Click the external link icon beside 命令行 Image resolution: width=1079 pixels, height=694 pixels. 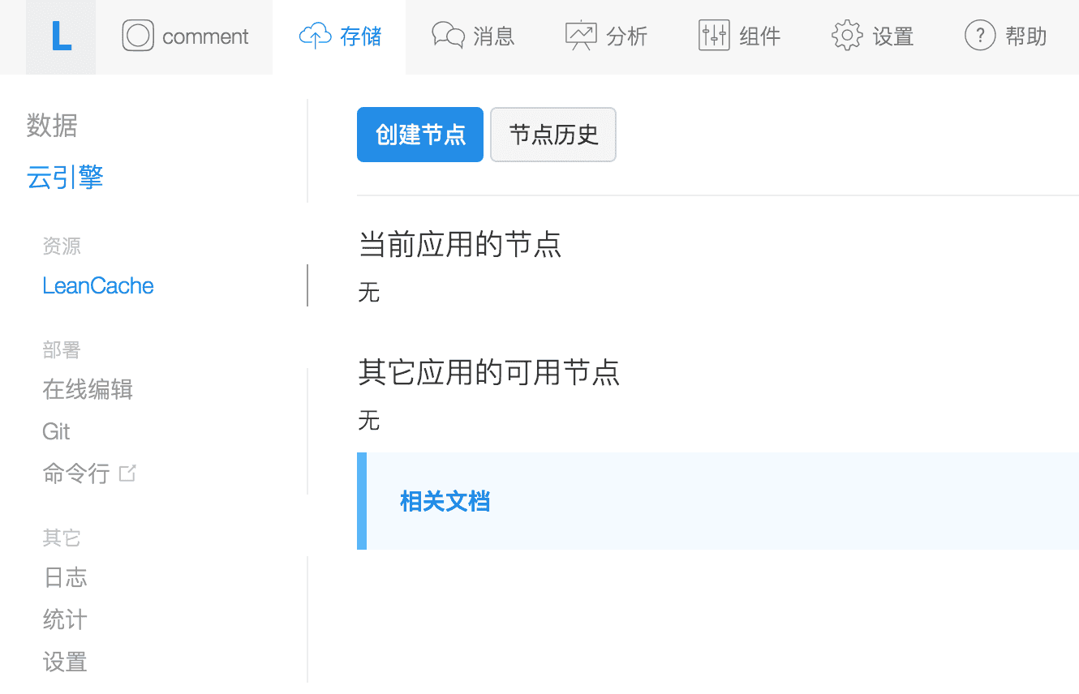pyautogui.click(x=127, y=473)
